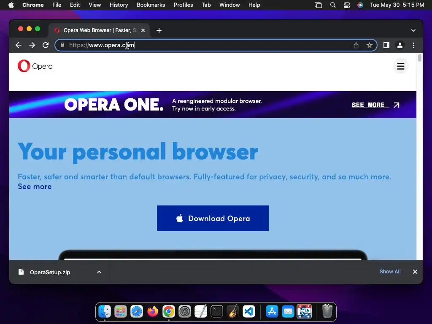Launch Siri from the menu bar
Image resolution: width=432 pixels, height=324 pixels.
click(x=360, y=5)
